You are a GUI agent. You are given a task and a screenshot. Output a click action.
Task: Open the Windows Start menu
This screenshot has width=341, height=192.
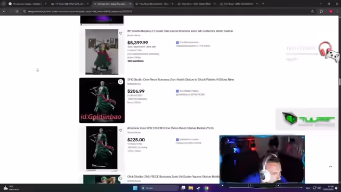135,188
